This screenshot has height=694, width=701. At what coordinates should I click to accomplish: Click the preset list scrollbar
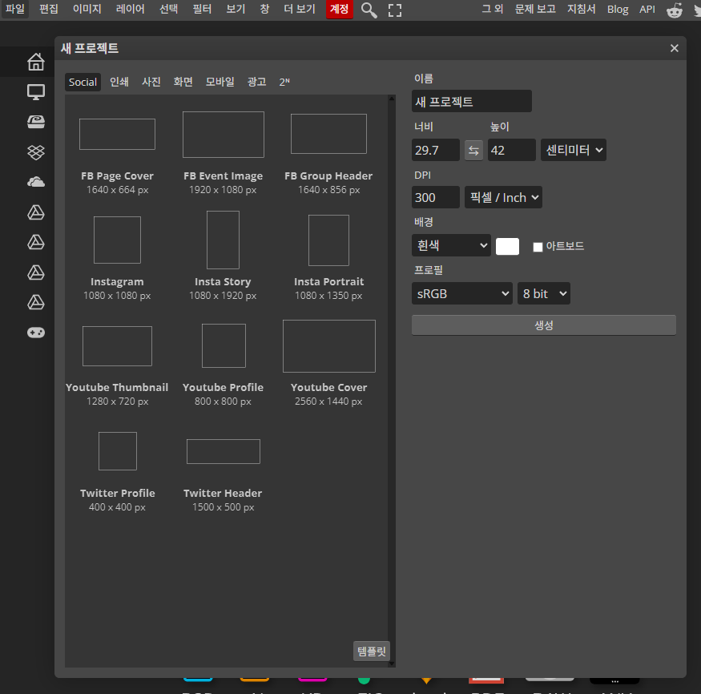tap(392, 381)
